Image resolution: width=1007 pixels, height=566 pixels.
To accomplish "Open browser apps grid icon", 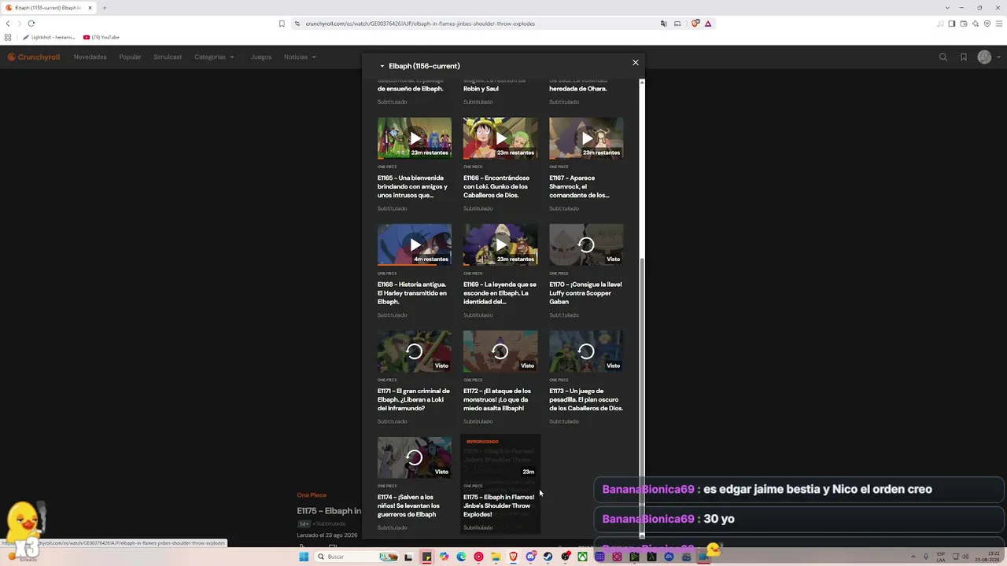I will (x=8, y=37).
